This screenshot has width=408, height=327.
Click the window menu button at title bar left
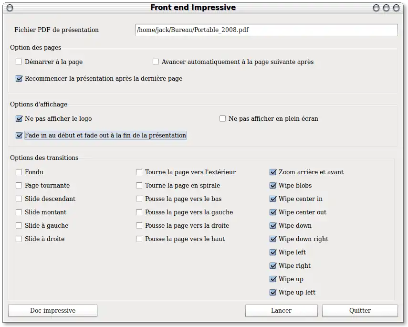pos(10,8)
